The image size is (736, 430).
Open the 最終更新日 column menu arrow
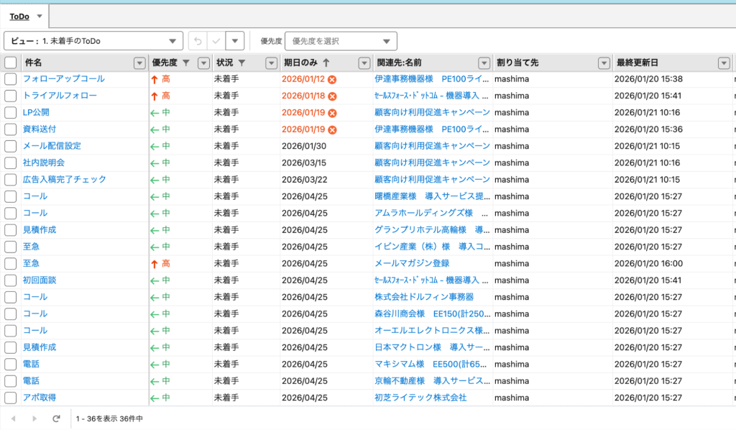click(723, 63)
